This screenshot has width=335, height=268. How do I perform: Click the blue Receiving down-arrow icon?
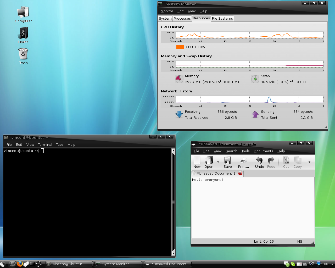(179, 114)
